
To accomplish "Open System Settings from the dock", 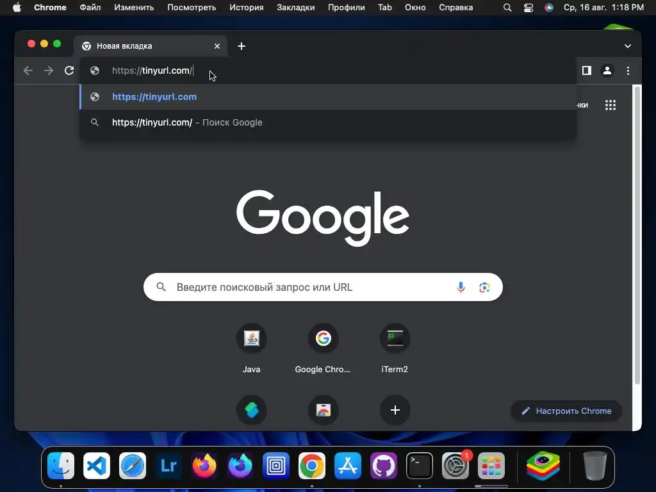I will (x=455, y=466).
